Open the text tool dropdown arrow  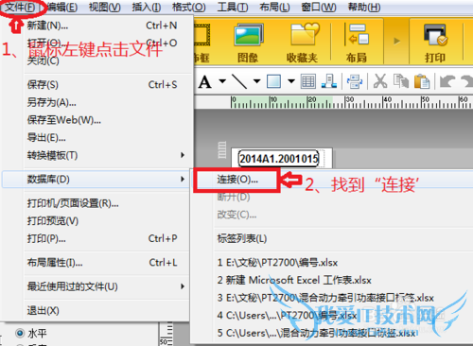tap(222, 81)
